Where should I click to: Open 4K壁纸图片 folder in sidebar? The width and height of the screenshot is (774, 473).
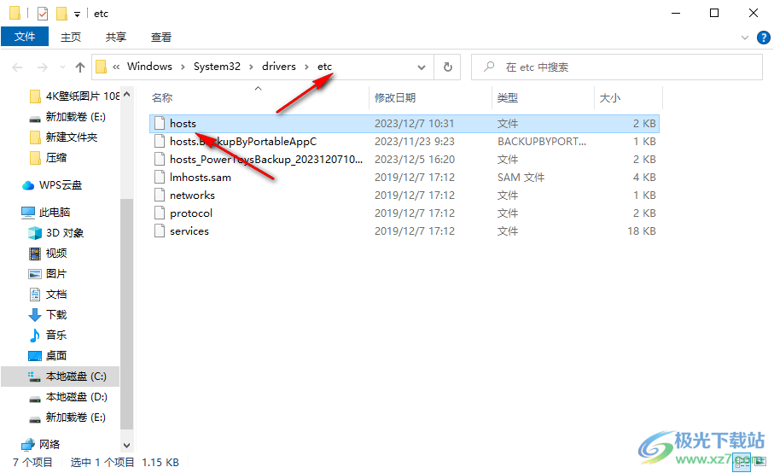pos(74,96)
